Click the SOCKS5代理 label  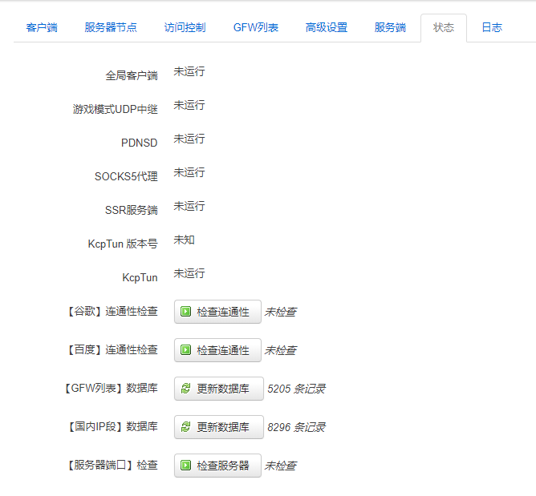[x=126, y=176]
